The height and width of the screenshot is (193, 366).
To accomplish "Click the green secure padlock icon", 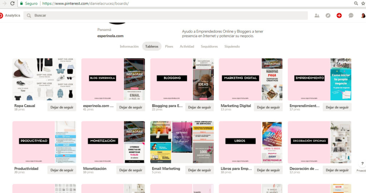I will tap(21, 4).
